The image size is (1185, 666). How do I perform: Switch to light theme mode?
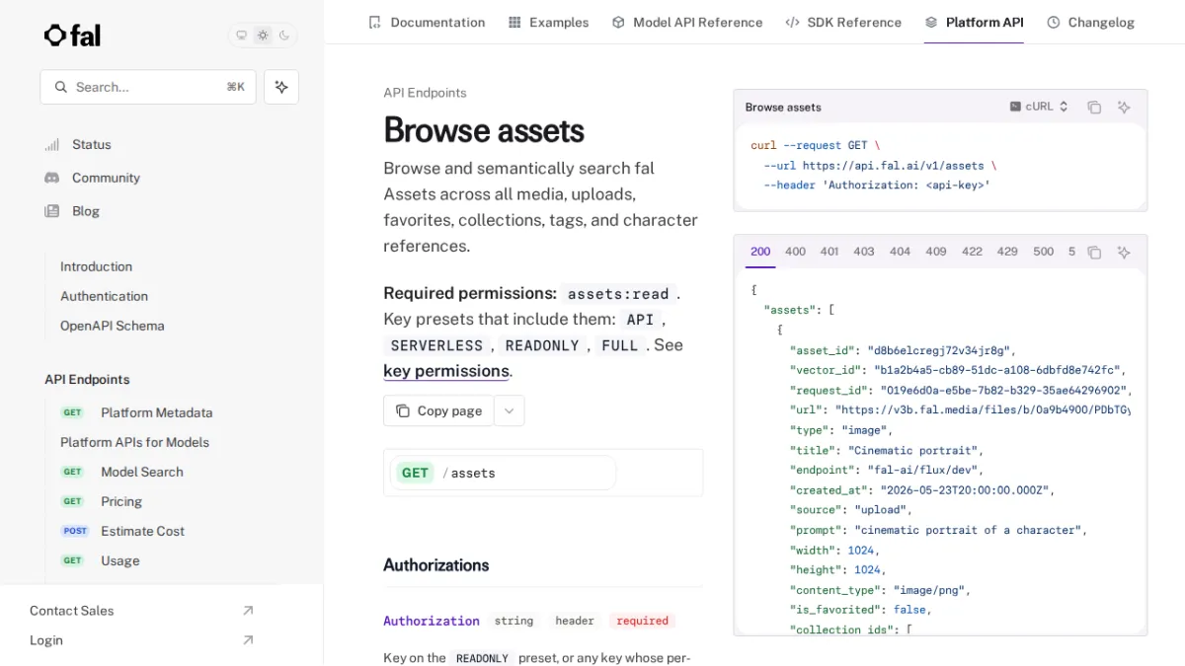pyautogui.click(x=263, y=36)
